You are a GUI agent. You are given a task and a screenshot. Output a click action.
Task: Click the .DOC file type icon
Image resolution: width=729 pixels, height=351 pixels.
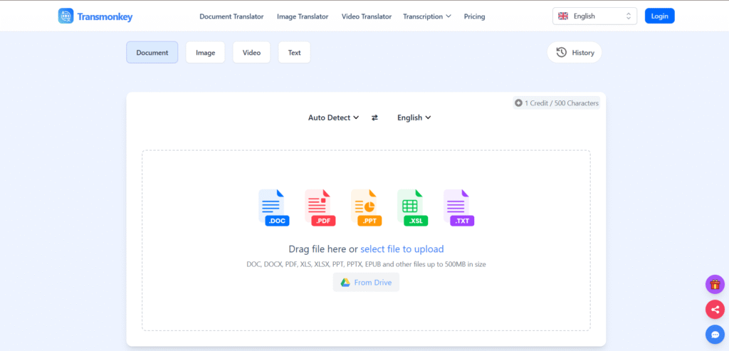[x=274, y=207]
